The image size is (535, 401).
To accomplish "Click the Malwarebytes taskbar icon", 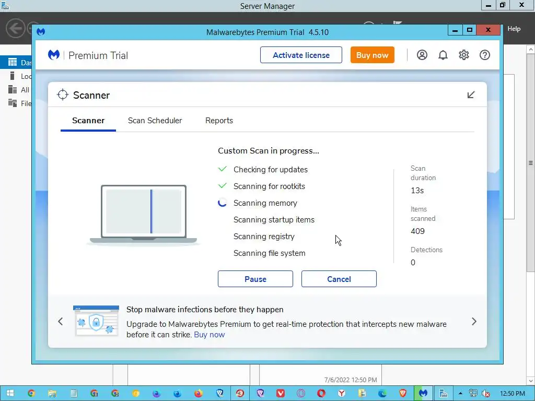I will coord(423,394).
